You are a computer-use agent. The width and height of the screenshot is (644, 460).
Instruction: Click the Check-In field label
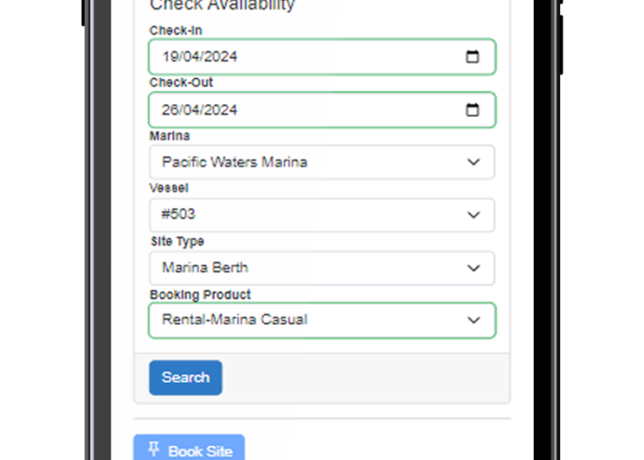pos(176,30)
